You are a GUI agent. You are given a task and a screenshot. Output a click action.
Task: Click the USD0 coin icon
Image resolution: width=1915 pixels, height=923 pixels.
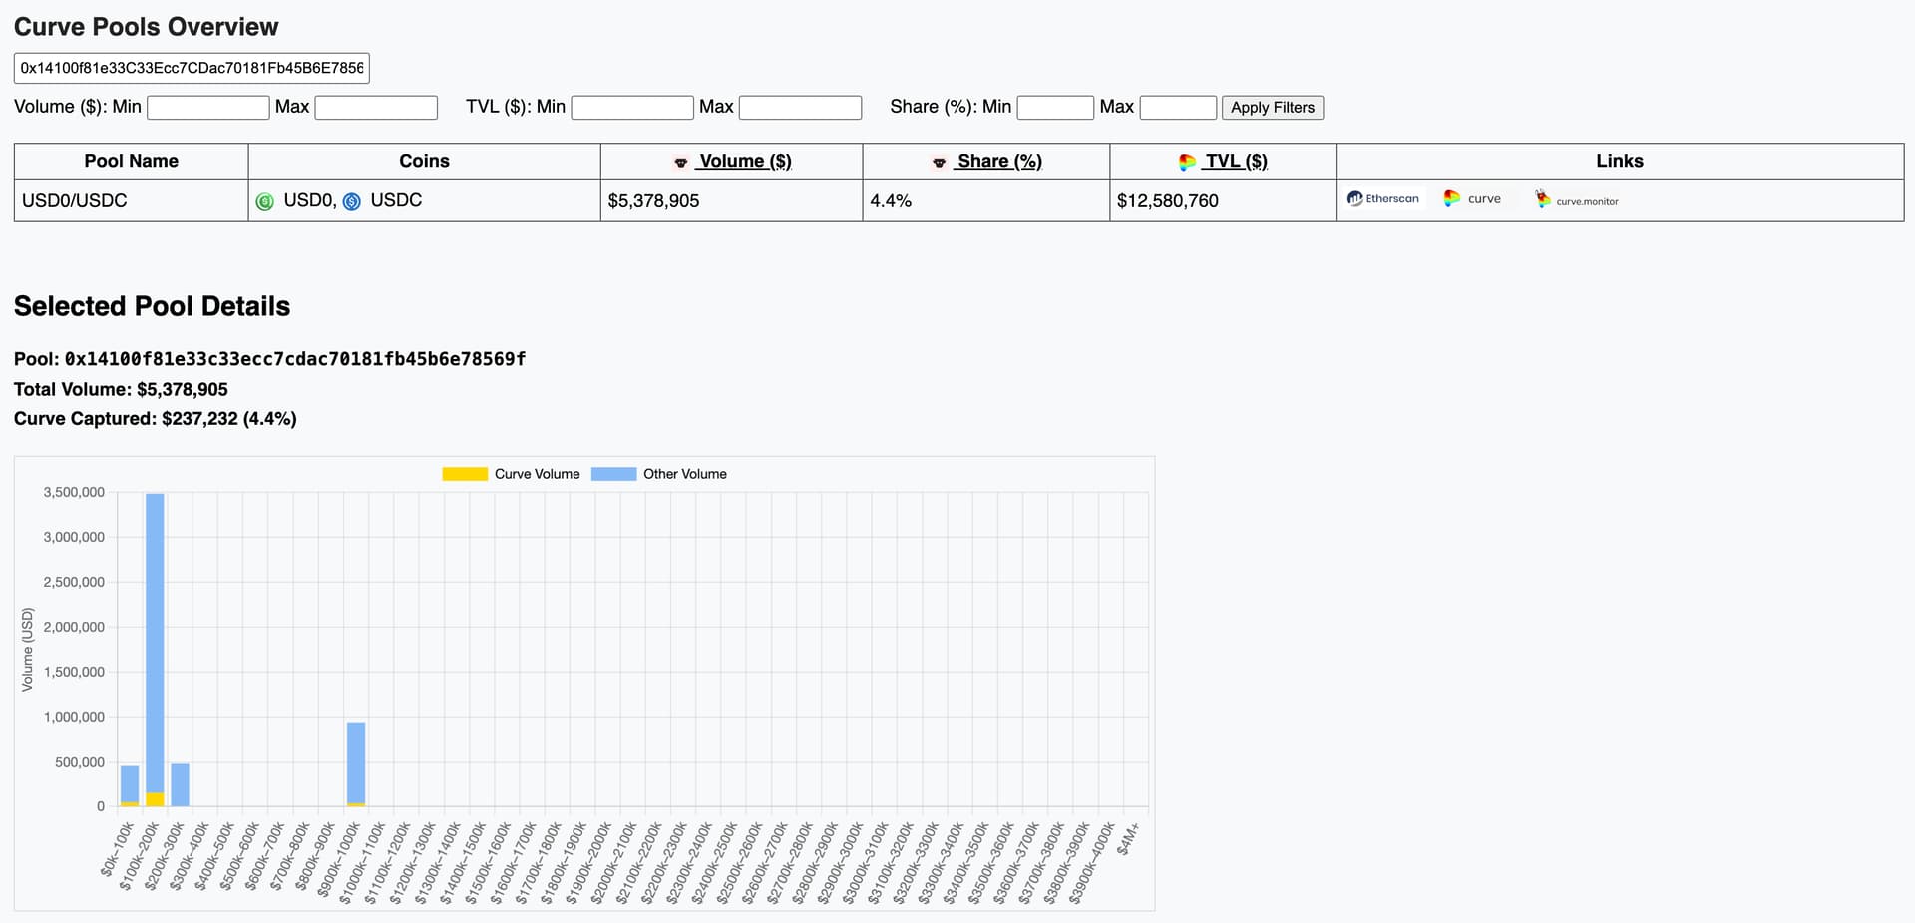(265, 201)
